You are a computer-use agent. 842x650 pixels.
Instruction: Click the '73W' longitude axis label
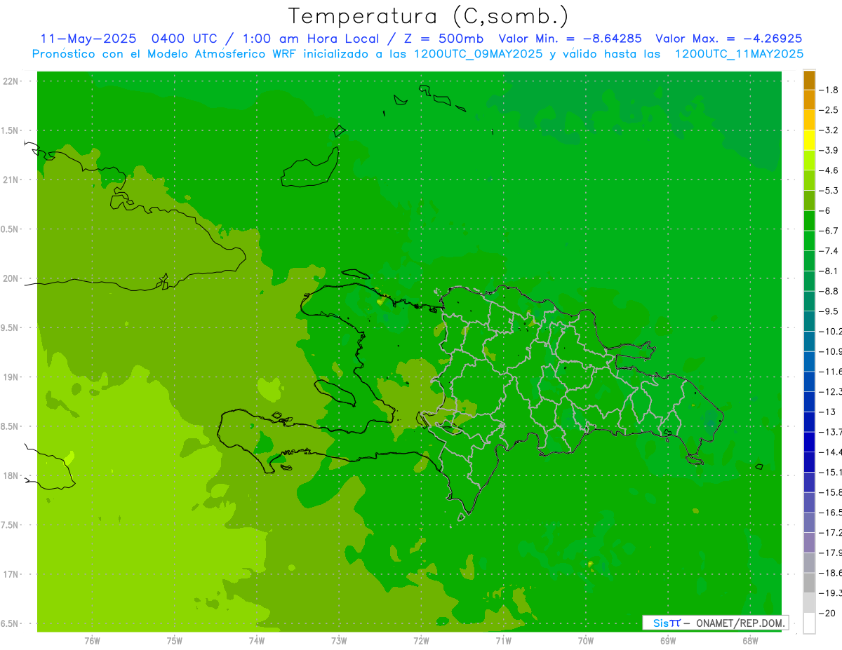coord(339,640)
